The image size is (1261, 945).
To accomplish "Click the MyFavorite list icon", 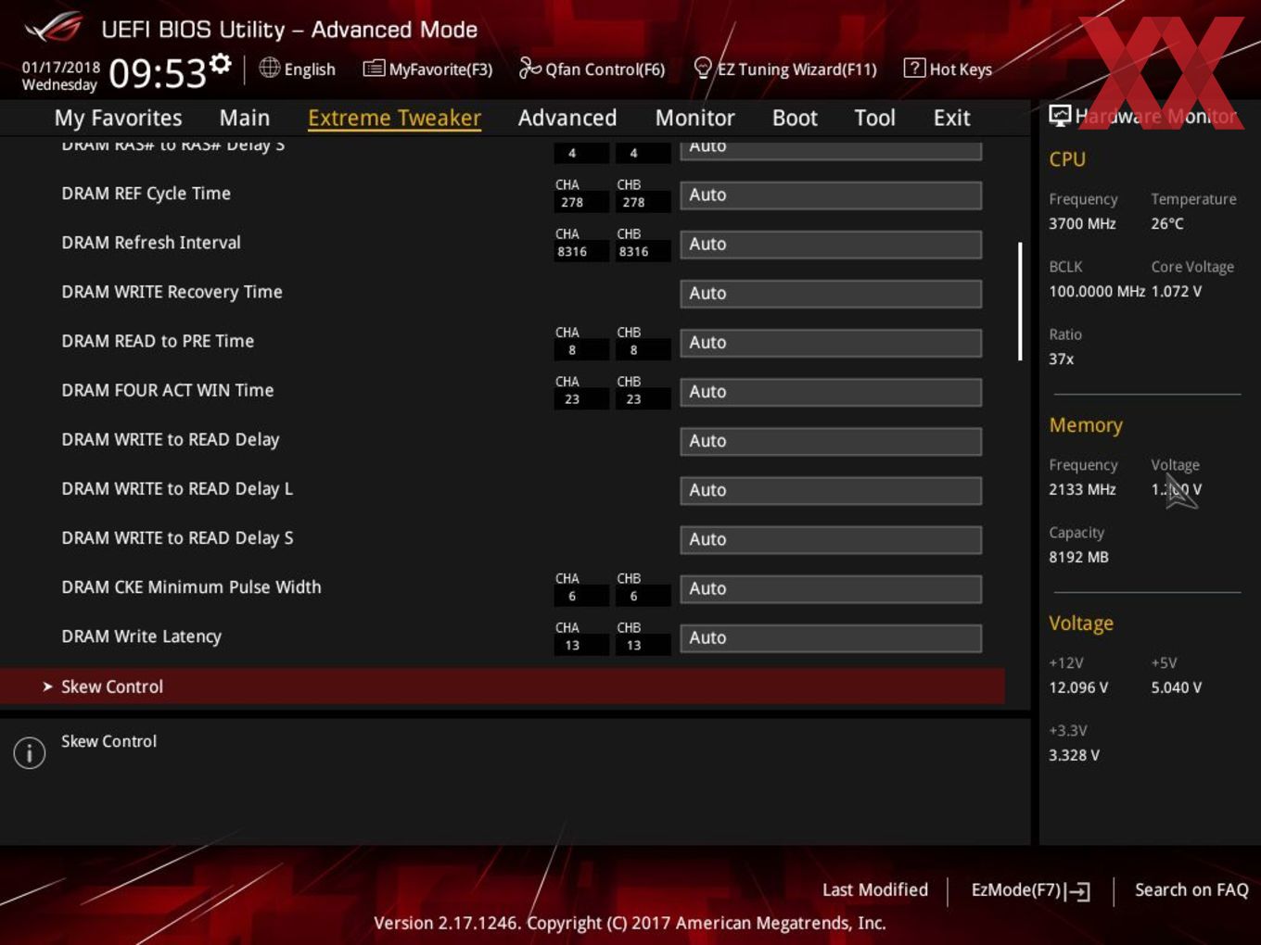I will click(374, 68).
